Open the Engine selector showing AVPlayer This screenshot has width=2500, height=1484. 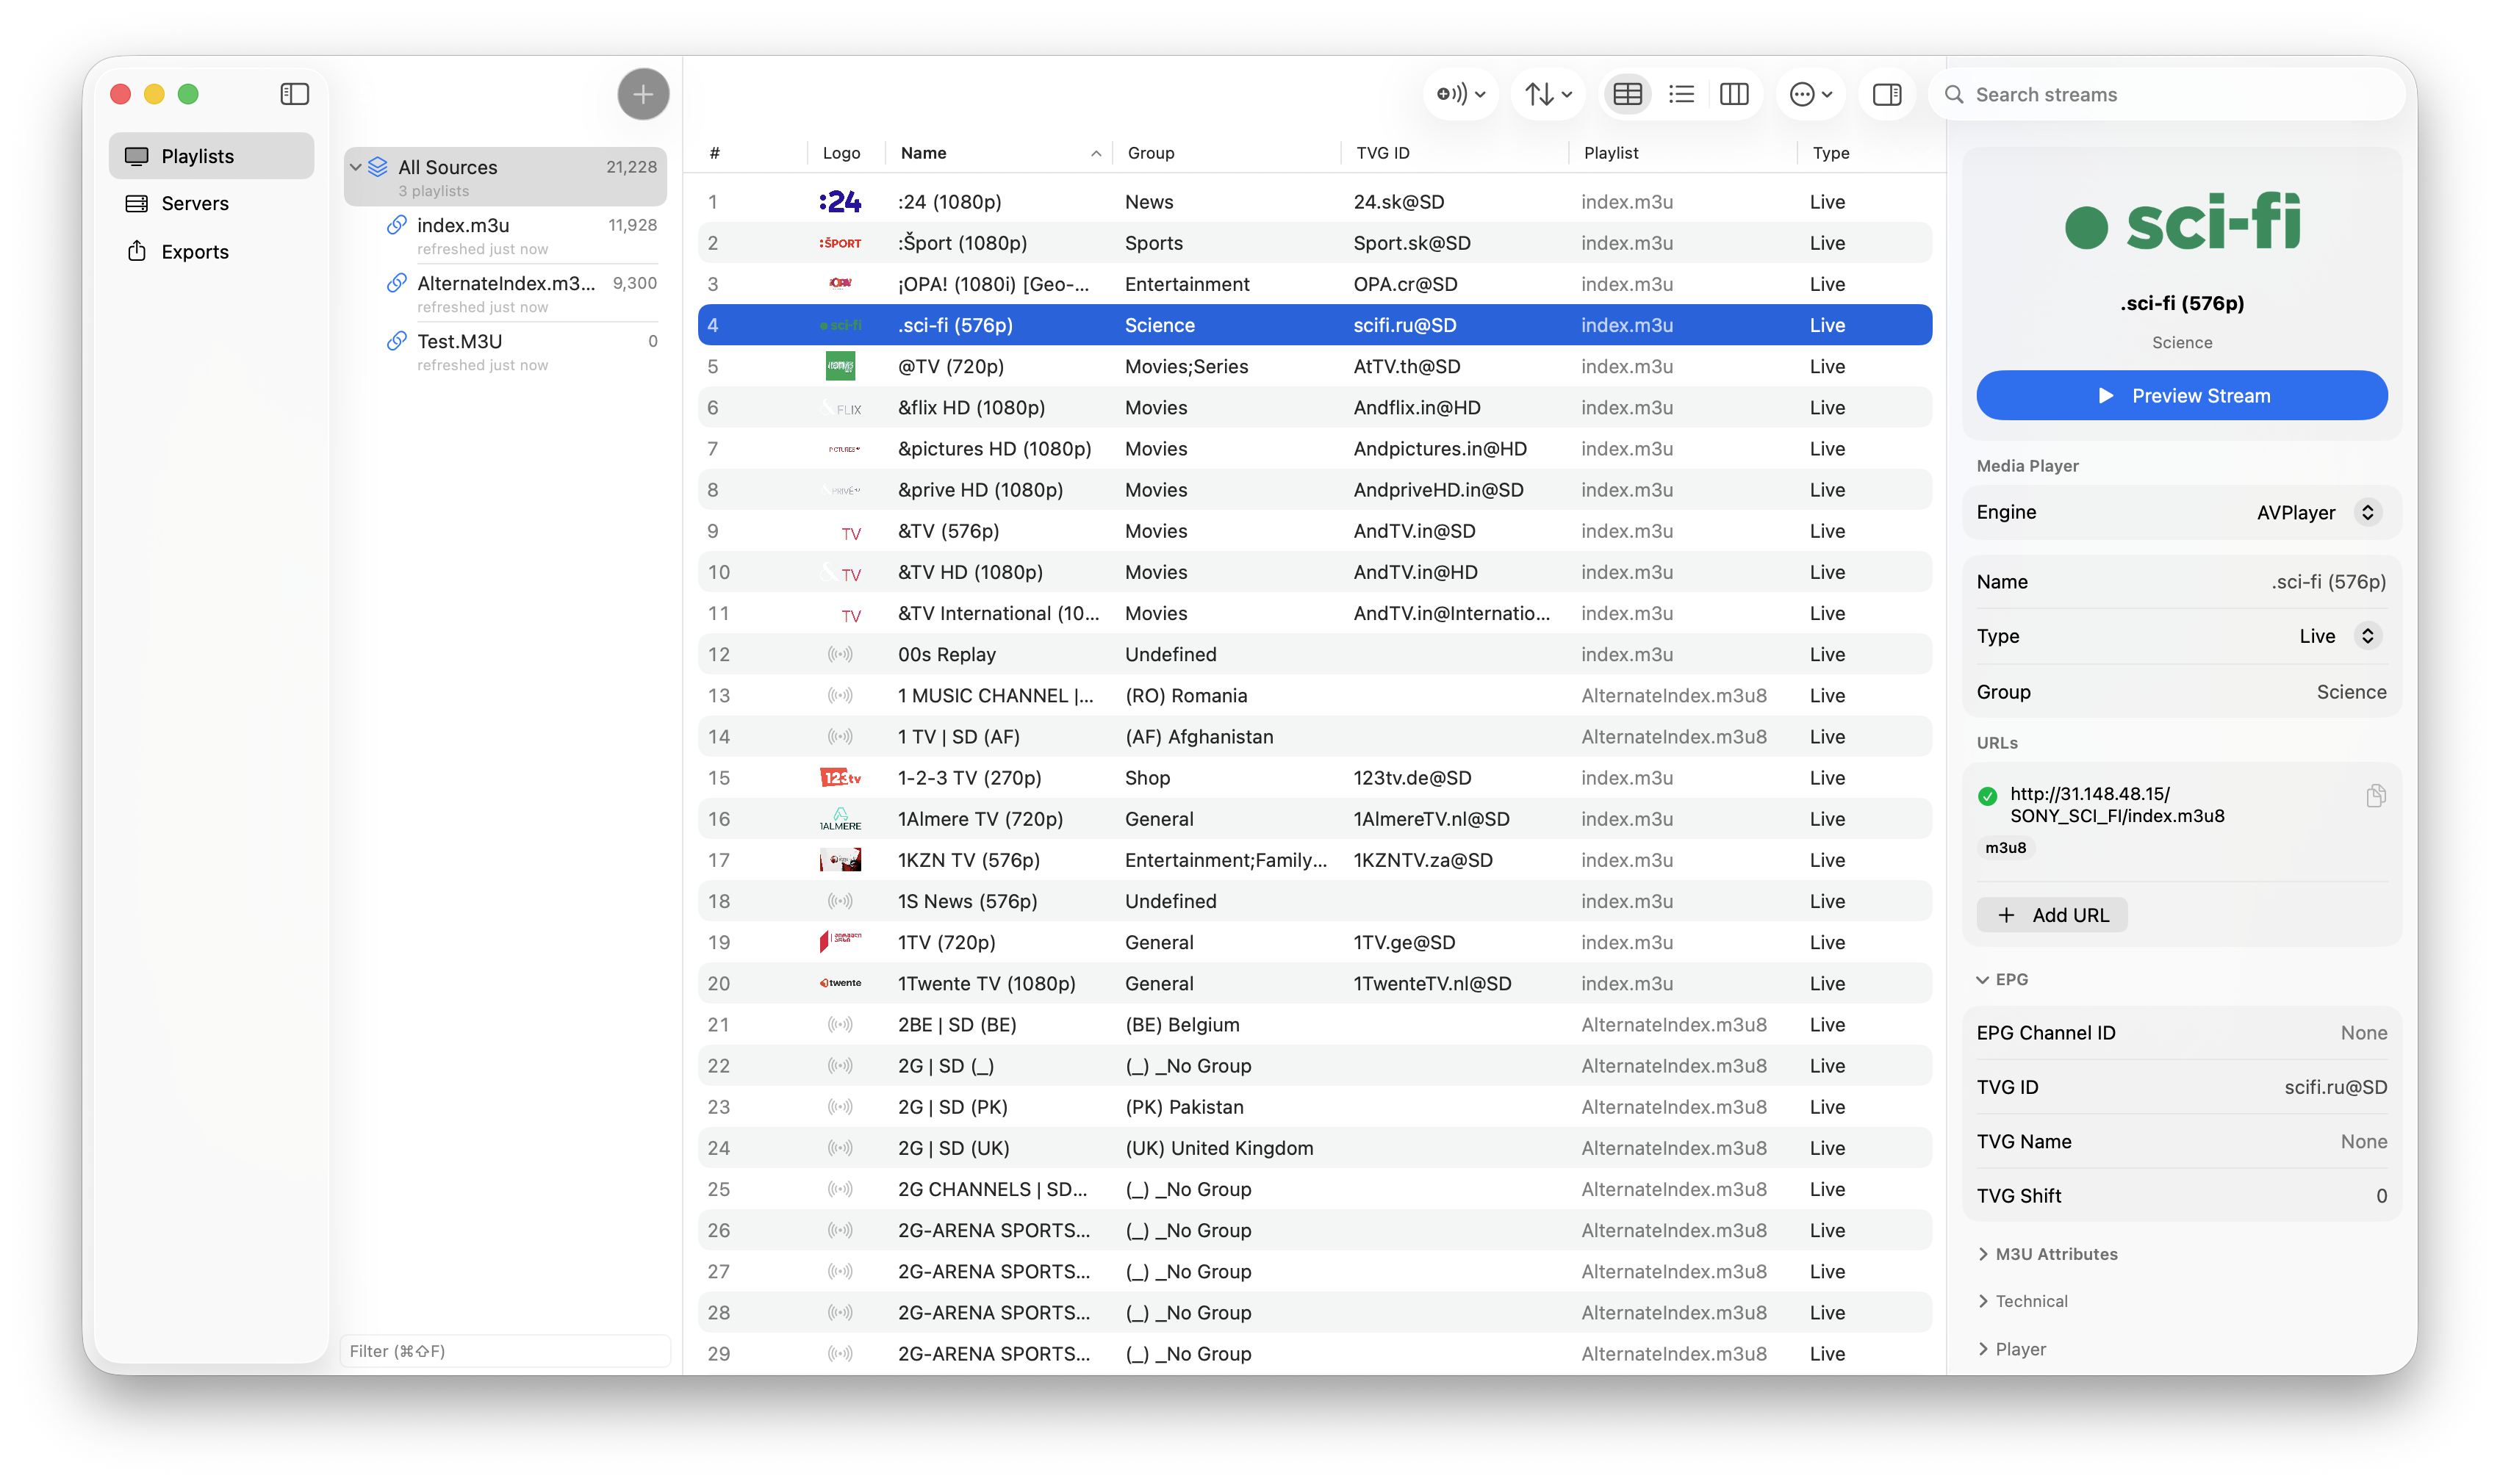coord(2367,512)
